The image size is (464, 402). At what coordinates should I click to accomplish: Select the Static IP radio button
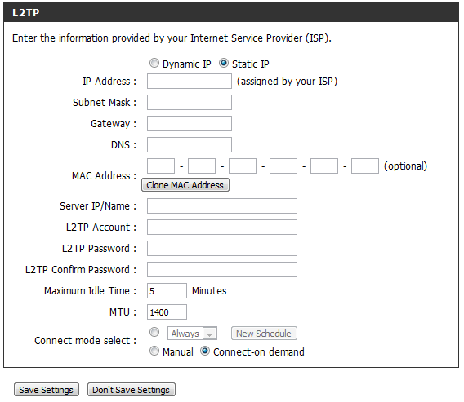[224, 64]
